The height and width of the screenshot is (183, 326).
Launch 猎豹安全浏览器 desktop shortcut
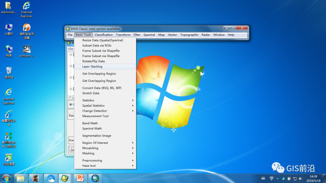[x=26, y=31]
